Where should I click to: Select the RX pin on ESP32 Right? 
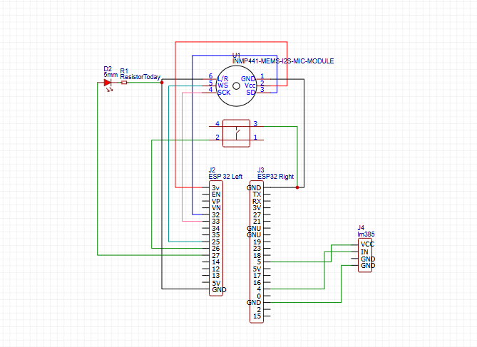pos(257,202)
